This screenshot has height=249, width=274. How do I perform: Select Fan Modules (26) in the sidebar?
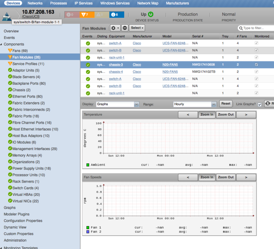coord(40,57)
